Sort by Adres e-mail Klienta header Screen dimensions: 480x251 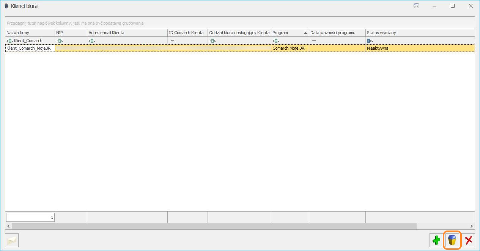coord(127,33)
